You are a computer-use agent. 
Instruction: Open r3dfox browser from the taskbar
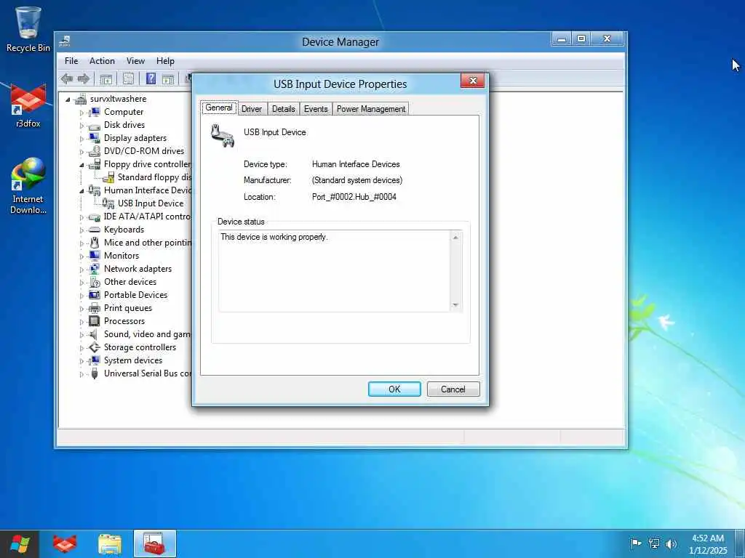click(x=65, y=543)
